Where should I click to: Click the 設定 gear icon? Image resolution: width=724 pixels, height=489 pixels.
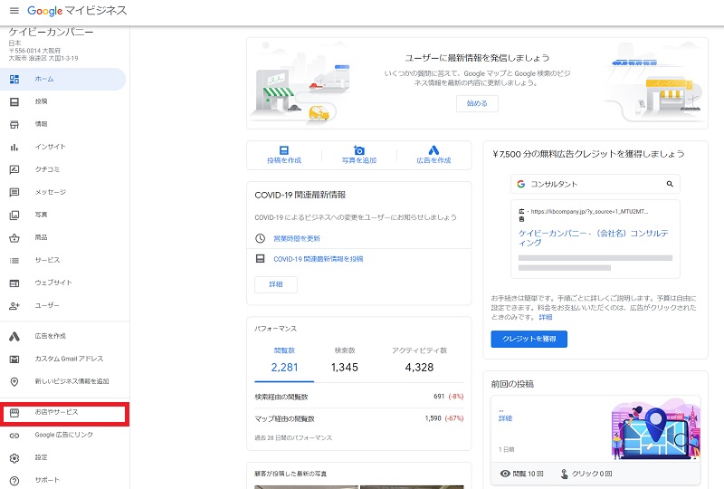(x=14, y=458)
